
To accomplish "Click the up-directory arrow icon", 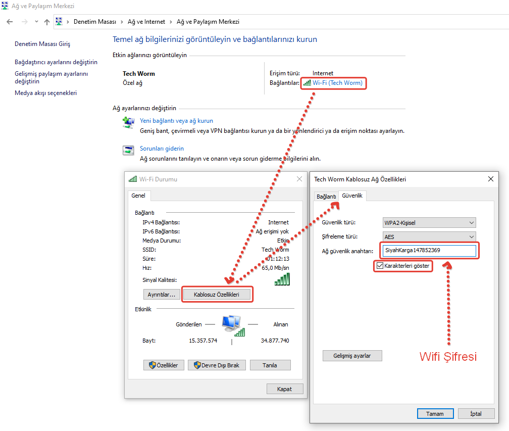I will coord(47,22).
